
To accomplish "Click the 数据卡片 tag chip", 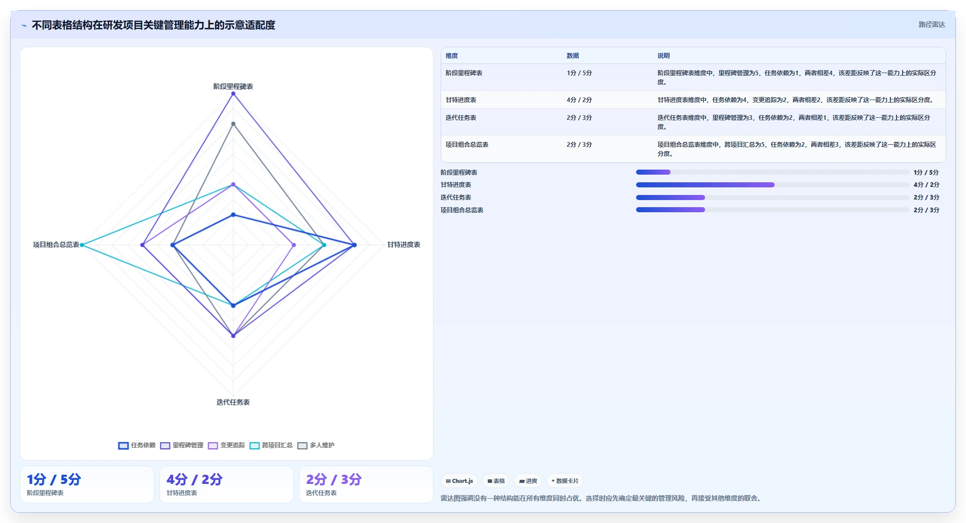I will pos(565,481).
